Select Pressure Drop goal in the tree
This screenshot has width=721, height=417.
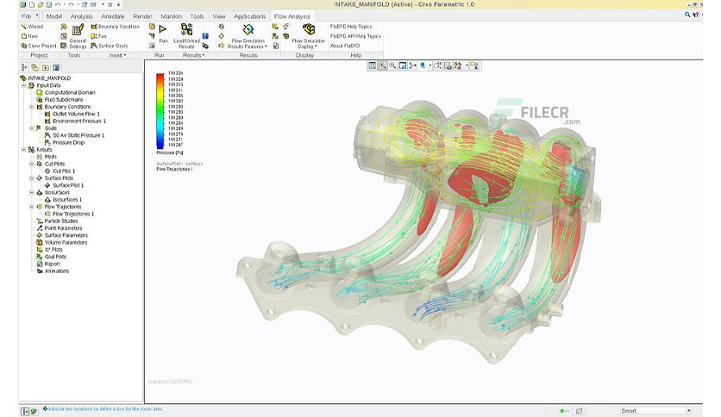tap(68, 142)
